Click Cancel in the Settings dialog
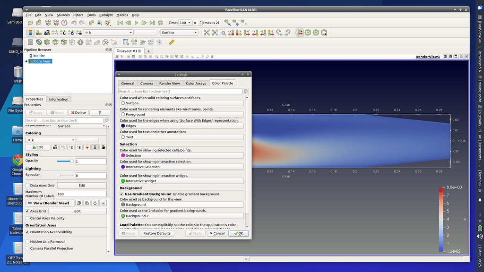Screen dimensions: 484x272 click(x=217, y=233)
